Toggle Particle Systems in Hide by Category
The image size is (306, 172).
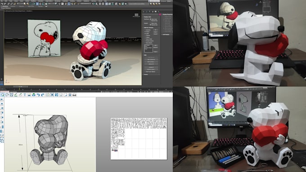[x=145, y=41]
